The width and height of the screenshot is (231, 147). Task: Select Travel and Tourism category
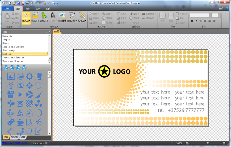13,58
